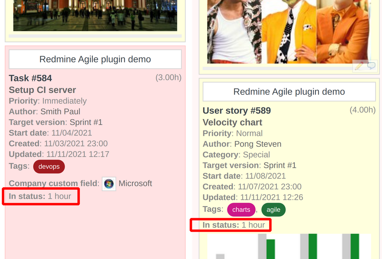
Task: Click the In status field on Task #584
Action: tap(39, 196)
